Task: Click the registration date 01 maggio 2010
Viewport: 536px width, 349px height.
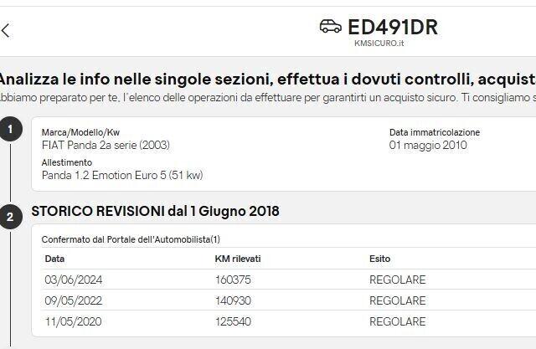Action: point(428,145)
